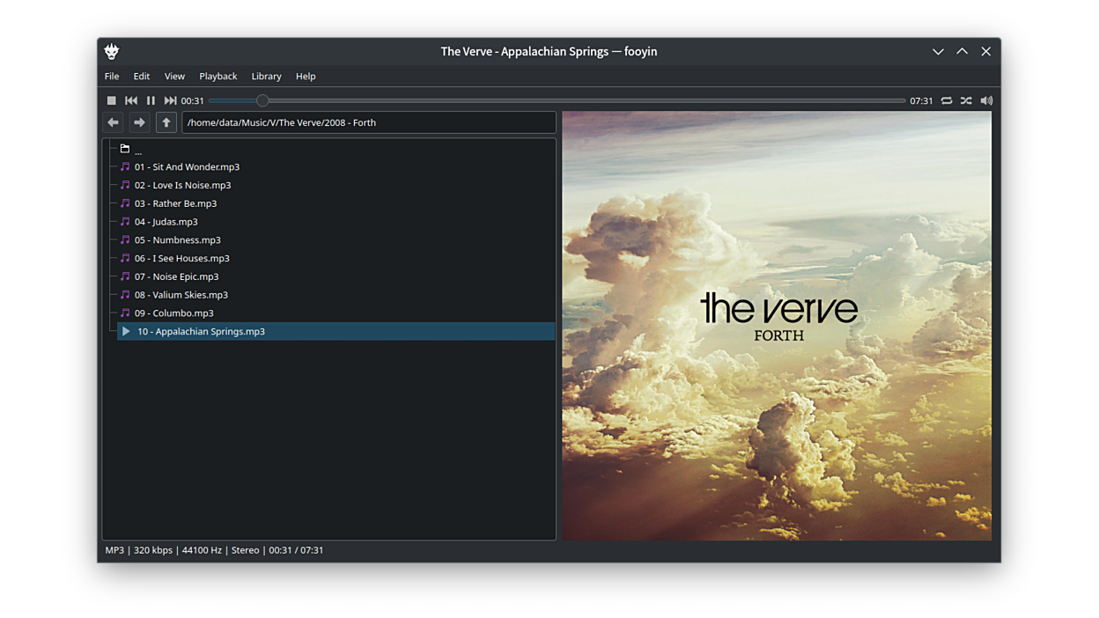Screen dimensions: 1099x618
Task: Select 04 - Judas.mp3 track
Action: 166,222
